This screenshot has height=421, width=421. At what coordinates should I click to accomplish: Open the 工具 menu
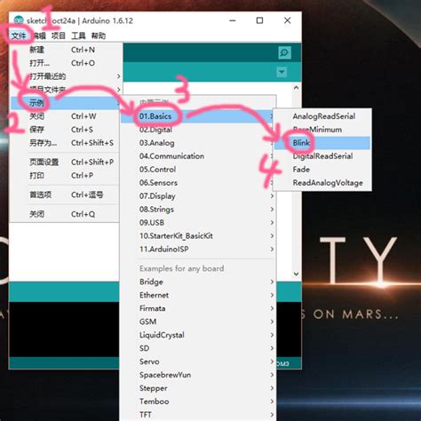[x=78, y=36]
